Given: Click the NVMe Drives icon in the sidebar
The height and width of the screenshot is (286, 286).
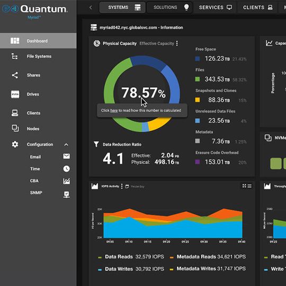Looking at the screenshot, I should point(15,94).
